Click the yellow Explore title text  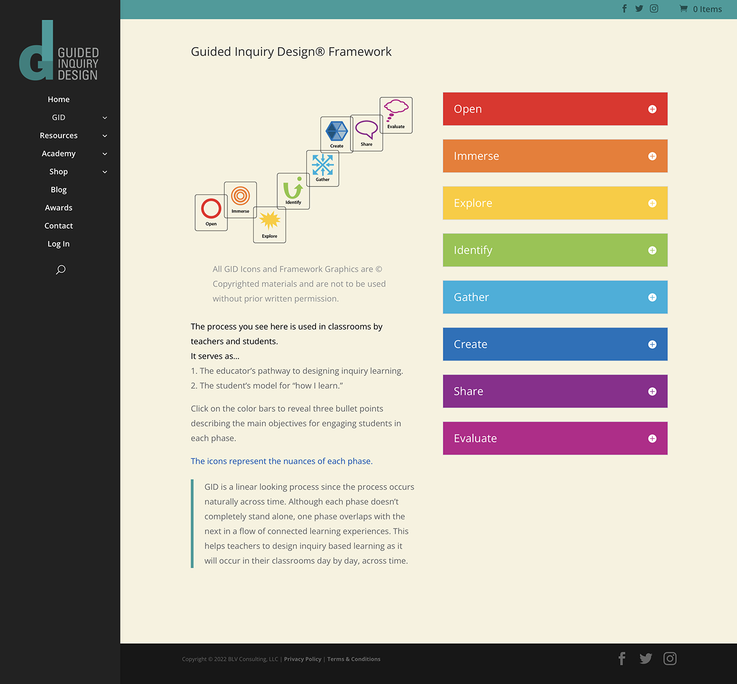473,203
